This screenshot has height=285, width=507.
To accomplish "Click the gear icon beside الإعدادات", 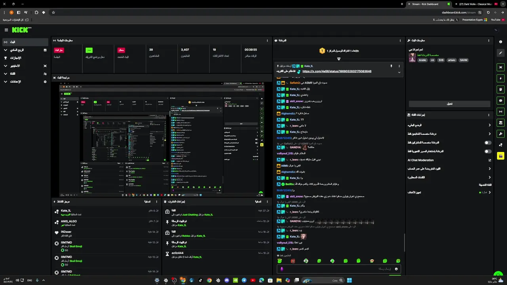I will coord(45,82).
